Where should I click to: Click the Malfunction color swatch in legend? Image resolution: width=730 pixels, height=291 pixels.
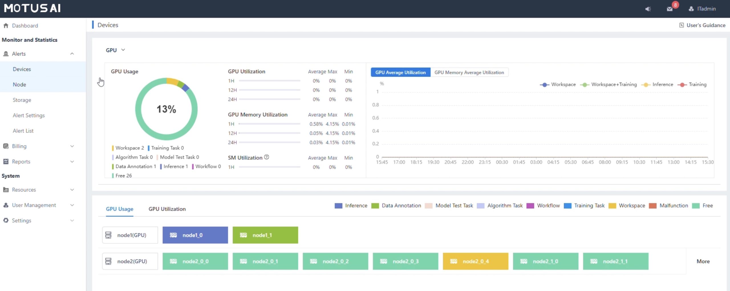click(652, 206)
